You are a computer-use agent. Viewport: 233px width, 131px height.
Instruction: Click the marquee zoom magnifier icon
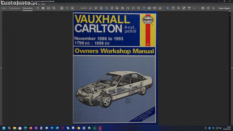179,8
